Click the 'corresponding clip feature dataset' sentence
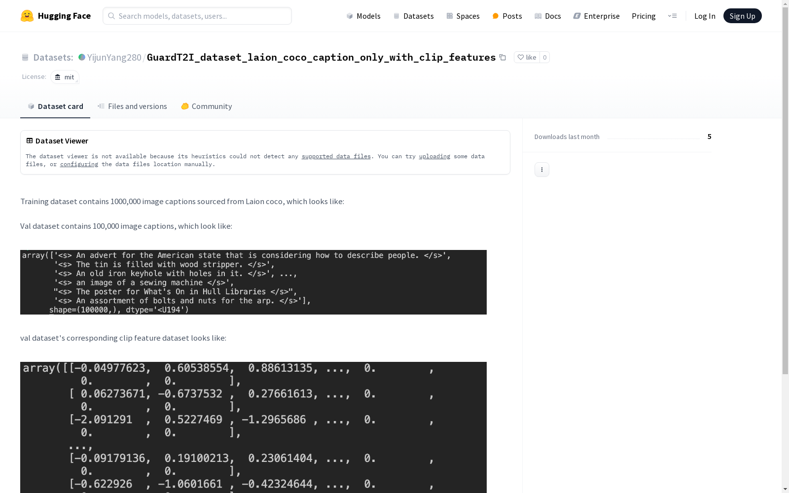Image resolution: width=789 pixels, height=493 pixels. point(123,338)
